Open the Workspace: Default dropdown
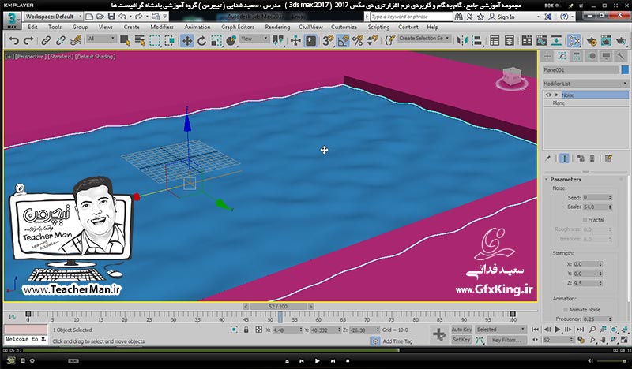The image size is (632, 369). [53, 17]
